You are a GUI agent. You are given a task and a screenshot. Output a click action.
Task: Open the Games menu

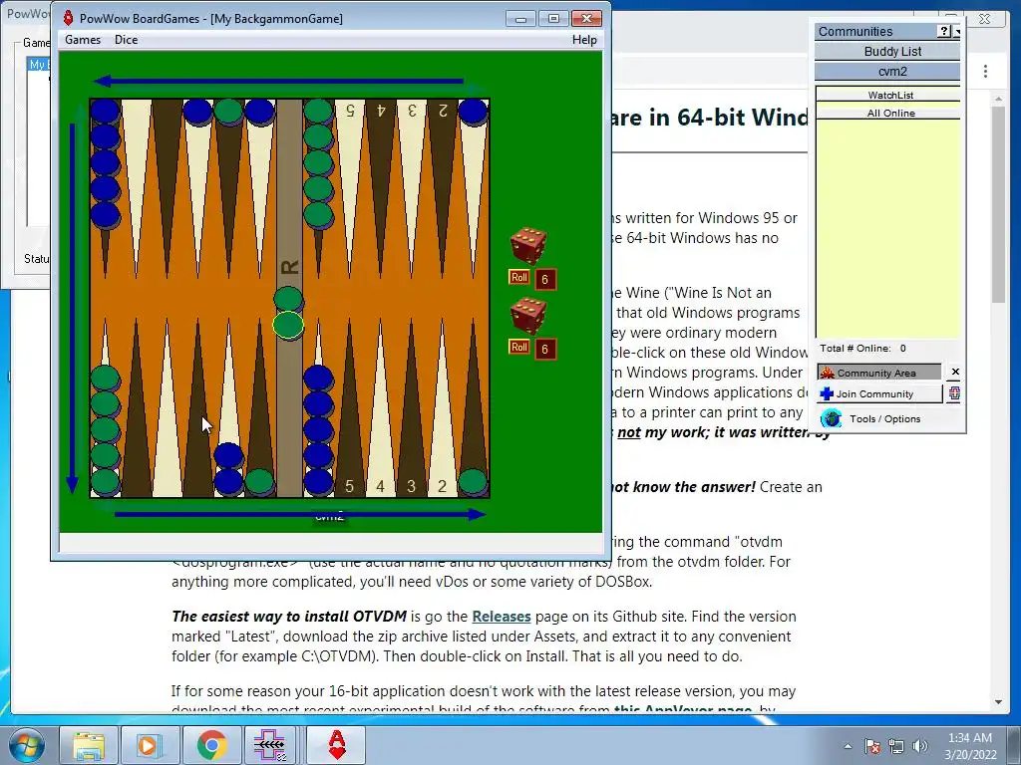pyautogui.click(x=83, y=40)
